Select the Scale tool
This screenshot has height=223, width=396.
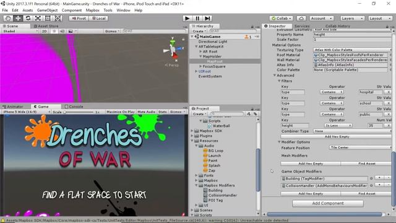tap(38, 18)
